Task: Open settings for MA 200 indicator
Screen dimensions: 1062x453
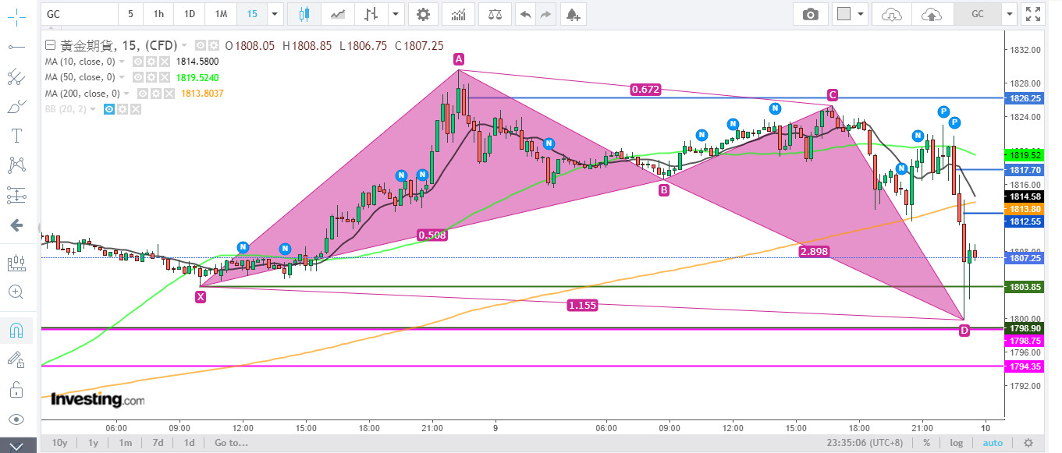Action: pyautogui.click(x=156, y=94)
